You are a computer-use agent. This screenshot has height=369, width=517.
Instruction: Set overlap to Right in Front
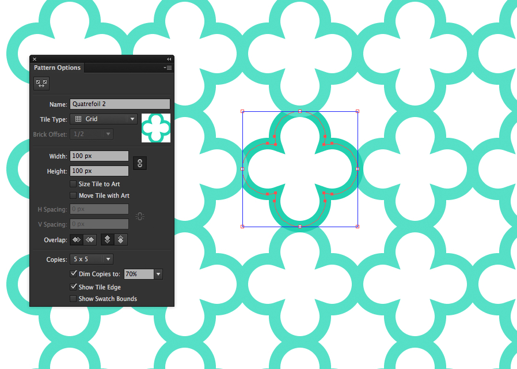point(90,239)
